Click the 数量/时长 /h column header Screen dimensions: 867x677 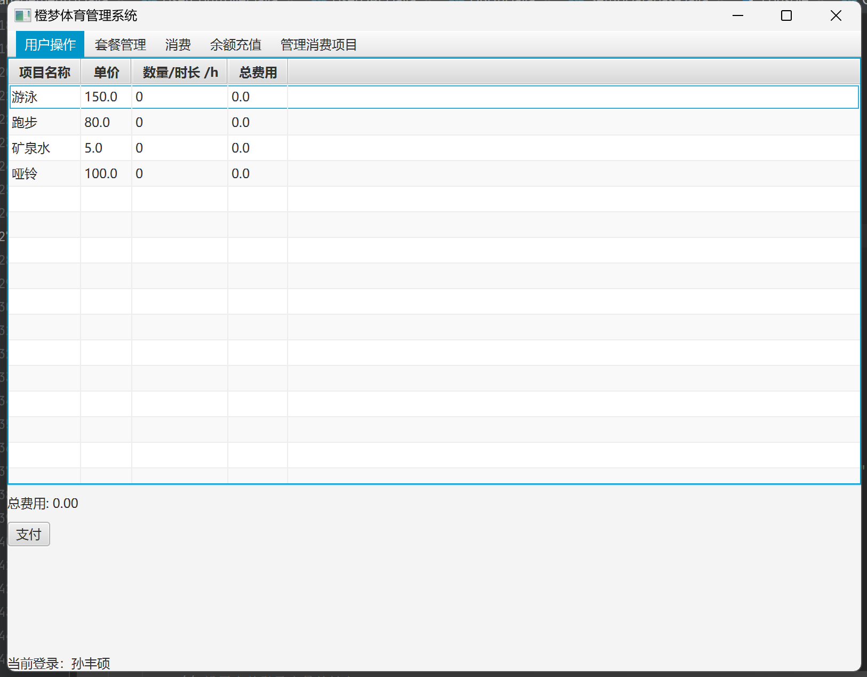pos(180,73)
